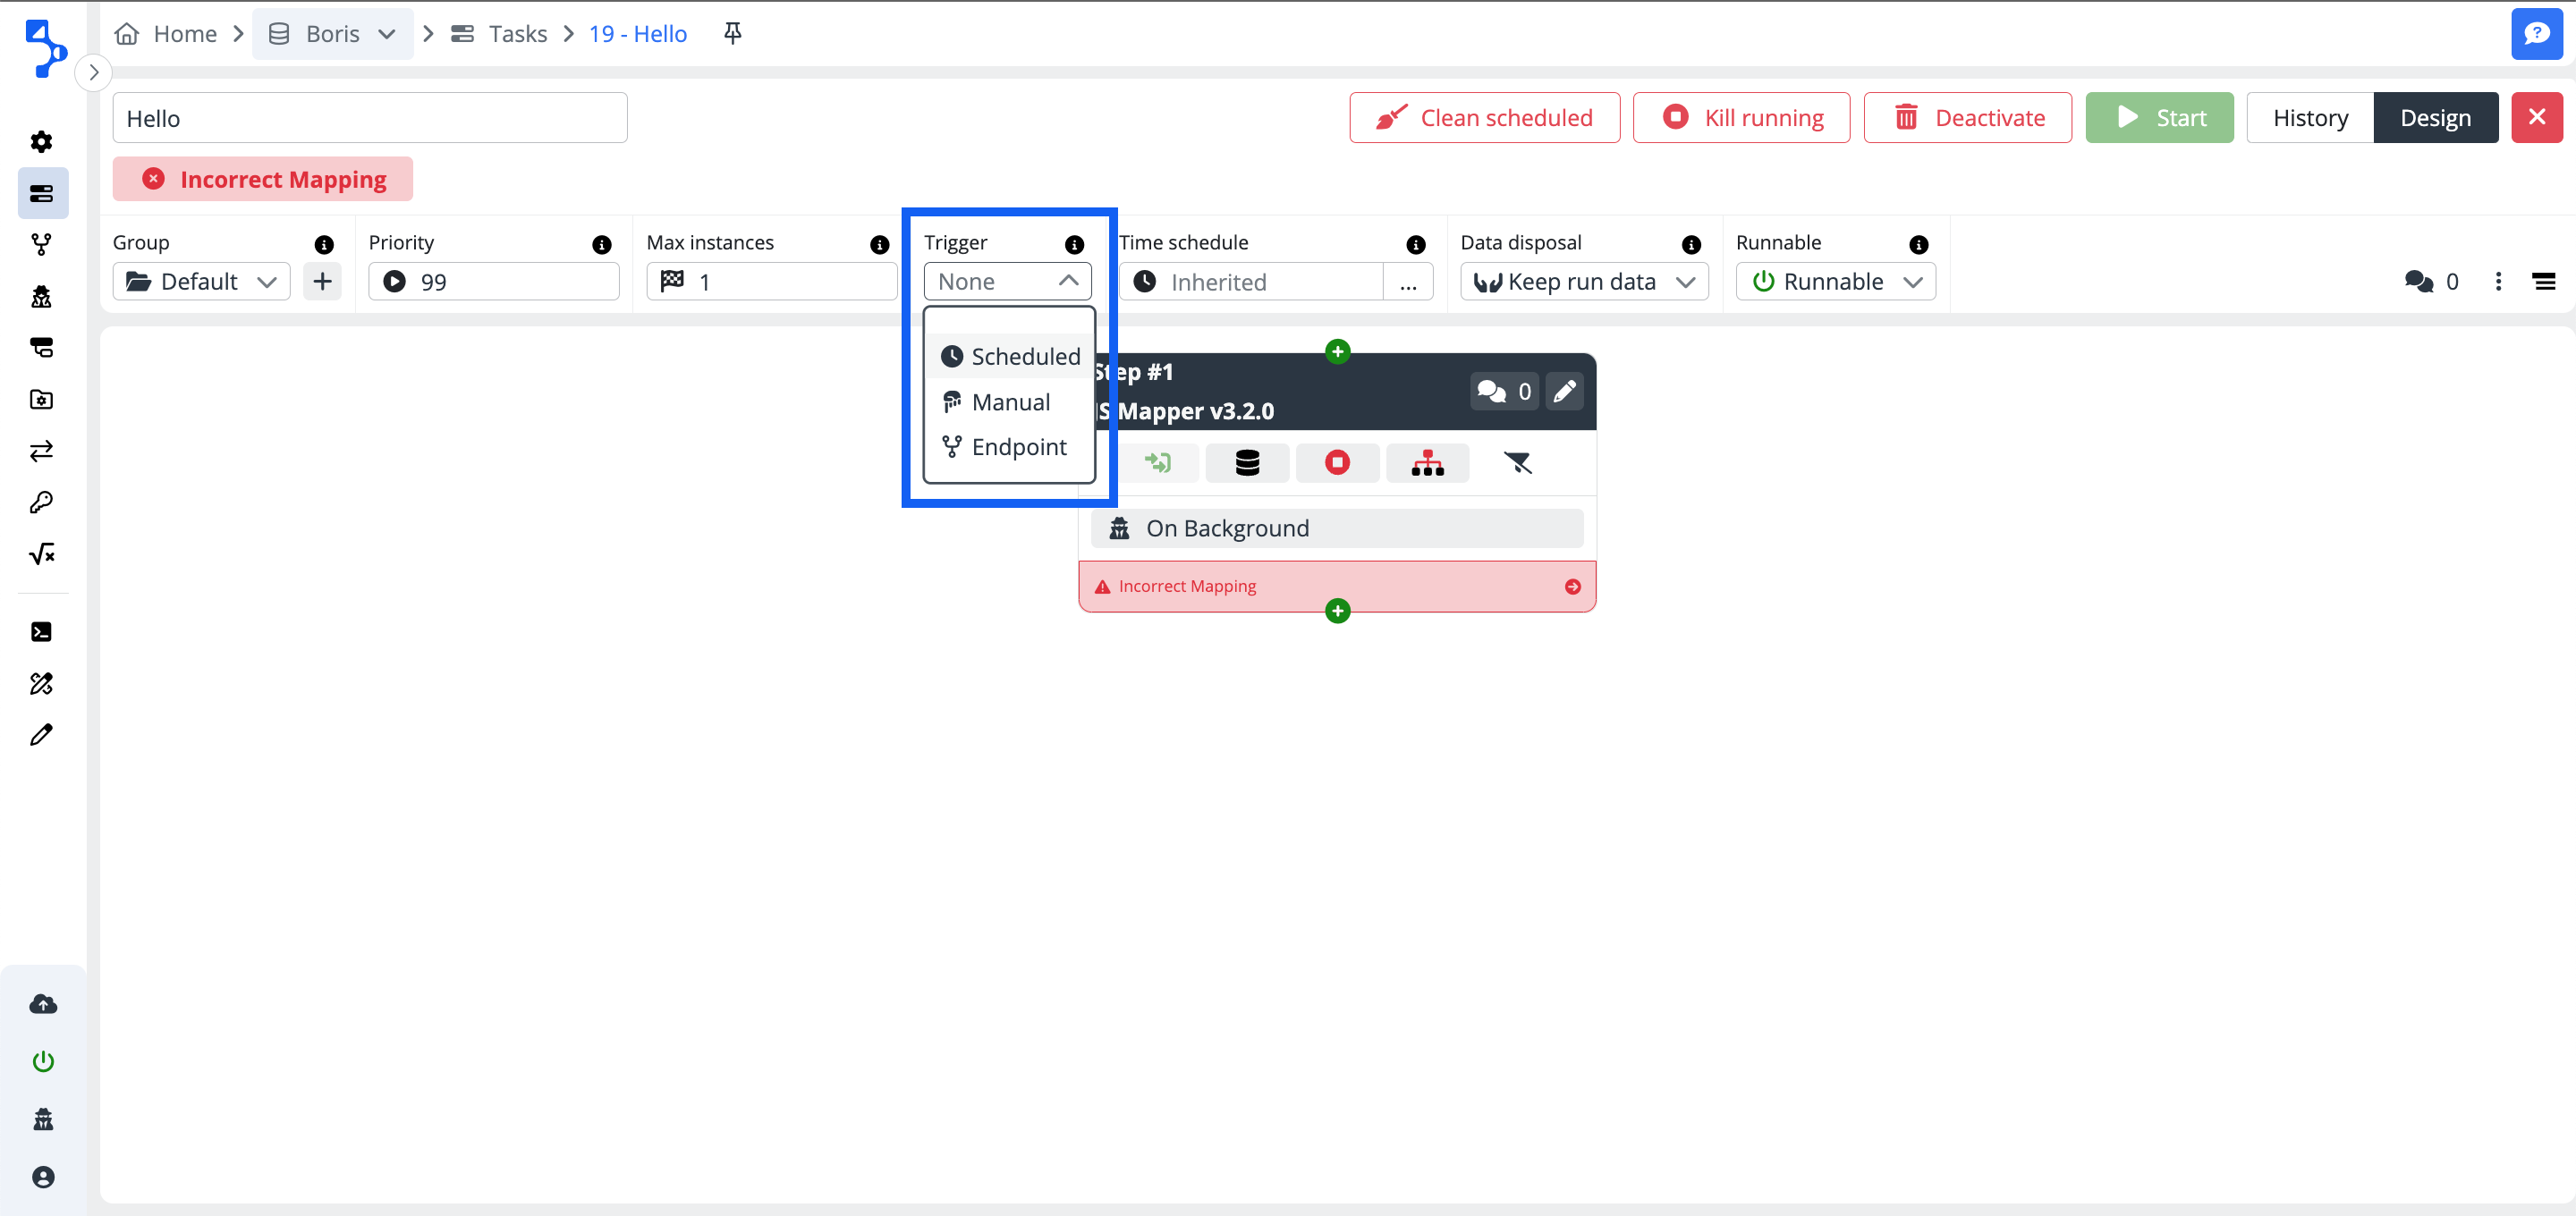Screen dimensions: 2576x1216
Task: Open the Runnable dropdown
Action: (x=1835, y=282)
